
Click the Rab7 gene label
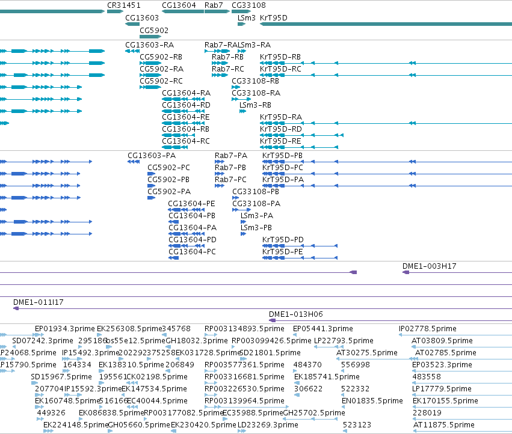click(214, 5)
